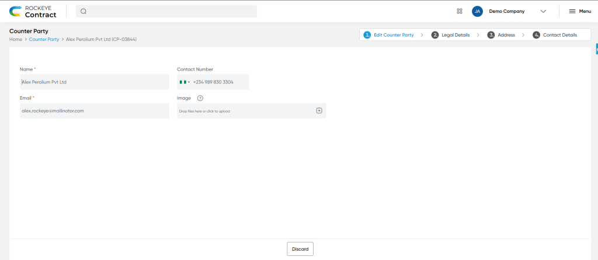This screenshot has height=260, width=598.
Task: Click the Rockeye Contract logo
Action: pyautogui.click(x=33, y=12)
